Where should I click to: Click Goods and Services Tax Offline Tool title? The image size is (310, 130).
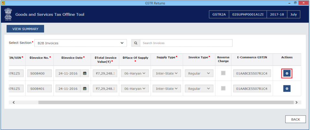click(50, 14)
